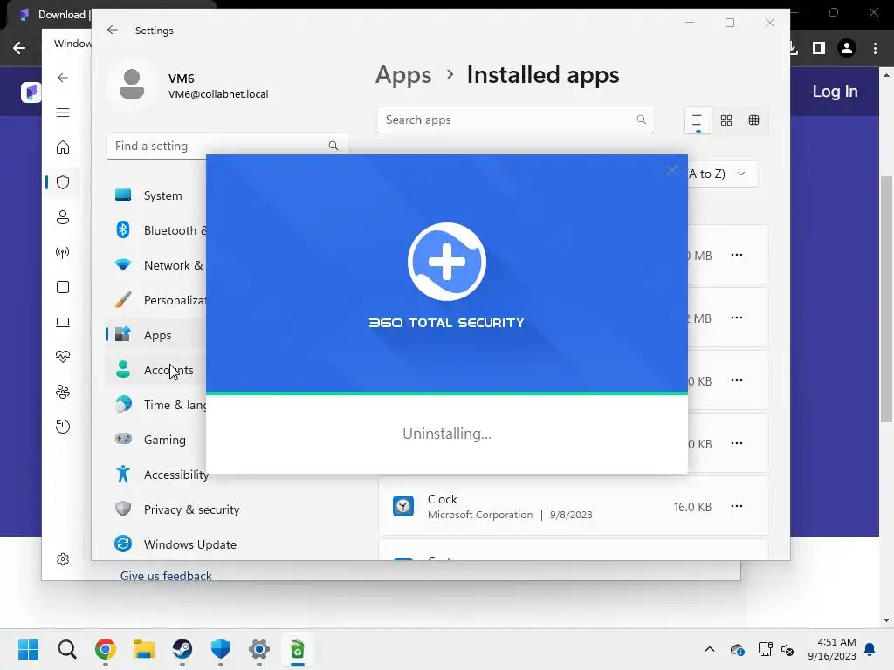Select the Clock app entry
The width and height of the screenshot is (894, 670).
(x=573, y=506)
